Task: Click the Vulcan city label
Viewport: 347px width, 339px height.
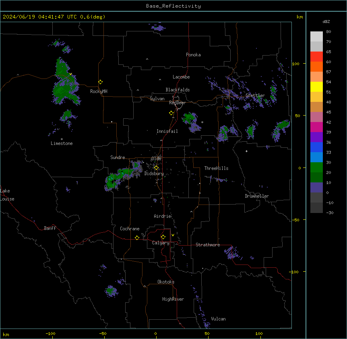Action: pos(218,319)
